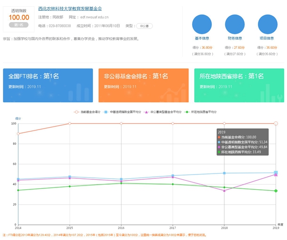The height and width of the screenshot is (240, 287).
Task: Click the 项目信息 blue circle icon
Action: pos(267,25)
